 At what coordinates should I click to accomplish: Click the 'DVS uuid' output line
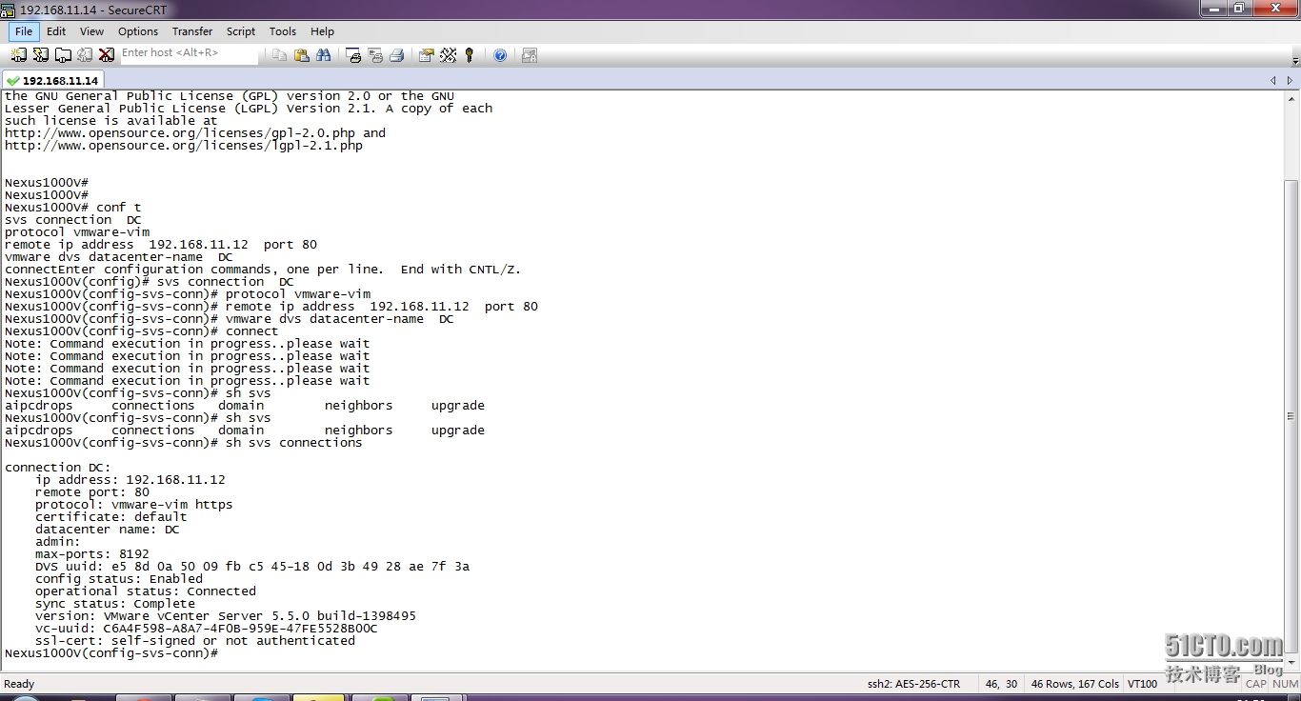252,567
